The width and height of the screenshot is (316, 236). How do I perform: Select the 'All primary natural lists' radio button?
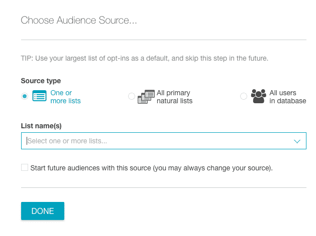coord(132,96)
